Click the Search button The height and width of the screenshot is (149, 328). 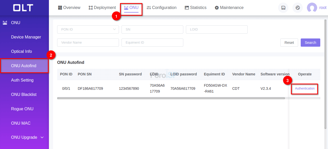[310, 43]
